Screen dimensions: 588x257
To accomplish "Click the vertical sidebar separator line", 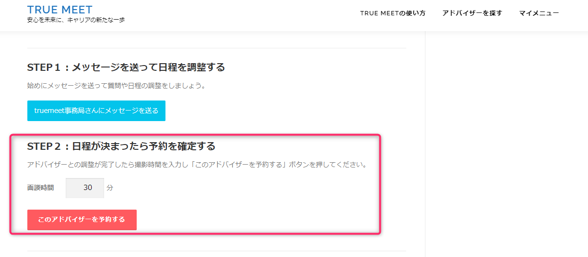I will [425, 144].
